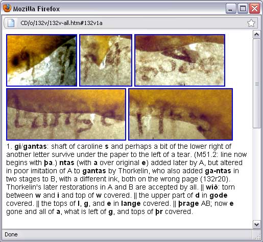The image size is (263, 242).
Task: Click the empty scrollbar track below the thumb
Action: tap(256, 174)
